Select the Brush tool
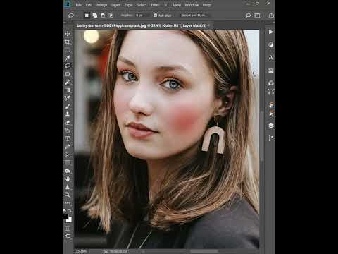 [68, 107]
